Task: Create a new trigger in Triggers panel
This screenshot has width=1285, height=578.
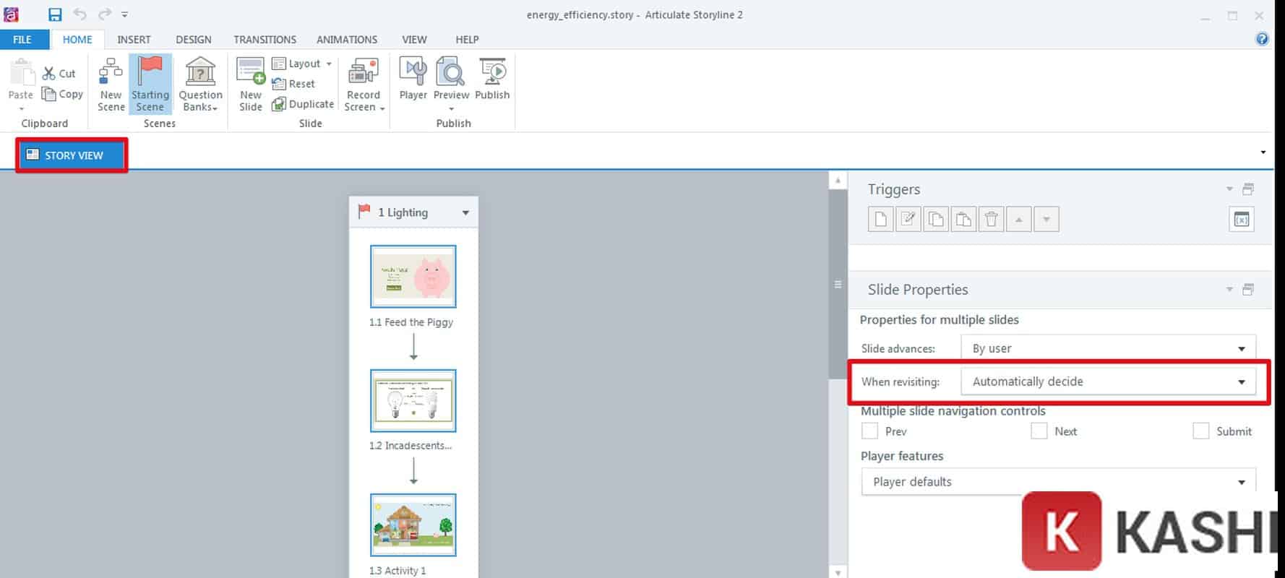Action: [x=880, y=219]
